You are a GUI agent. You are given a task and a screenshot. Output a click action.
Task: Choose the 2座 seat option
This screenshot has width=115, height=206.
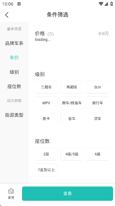point(46,154)
